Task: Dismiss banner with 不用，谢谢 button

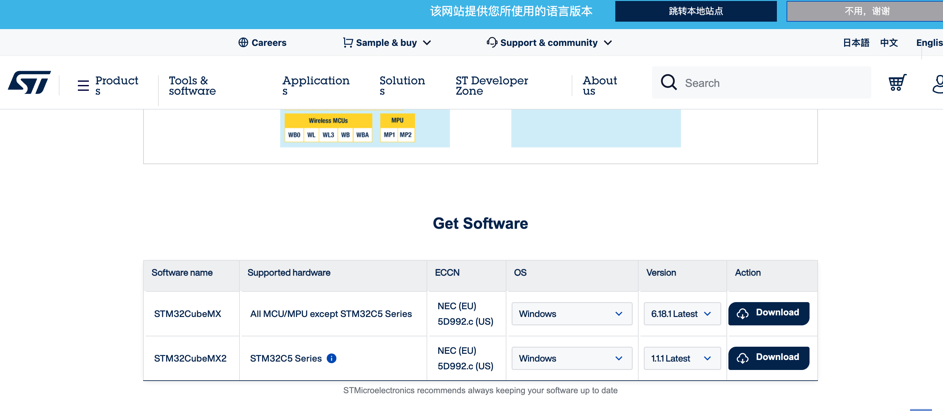Action: pos(865,11)
